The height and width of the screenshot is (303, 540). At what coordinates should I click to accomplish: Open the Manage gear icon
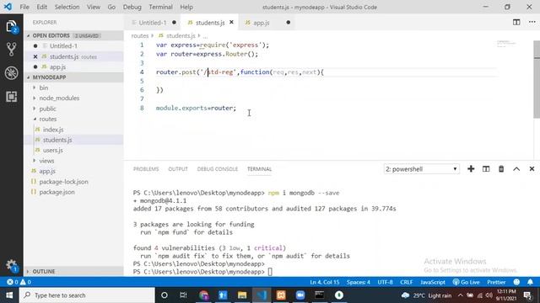(11, 265)
